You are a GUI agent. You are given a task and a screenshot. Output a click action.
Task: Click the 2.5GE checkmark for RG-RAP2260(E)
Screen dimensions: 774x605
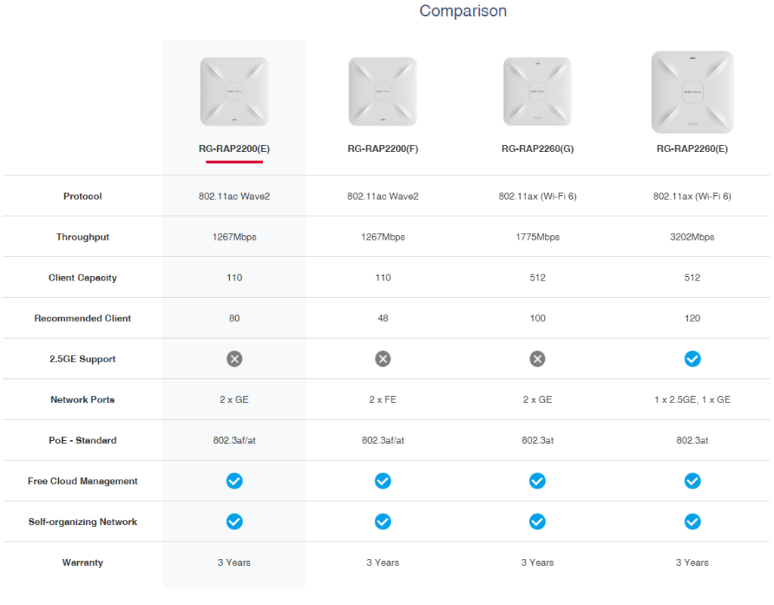(x=692, y=359)
